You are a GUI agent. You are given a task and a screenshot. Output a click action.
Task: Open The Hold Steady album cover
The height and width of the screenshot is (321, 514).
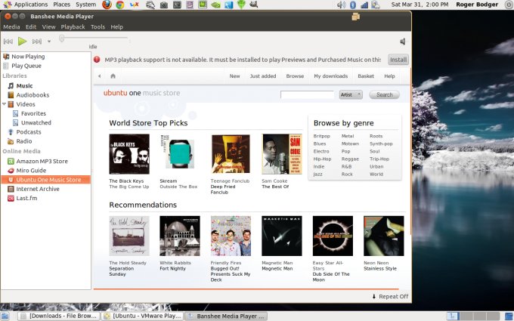(x=129, y=236)
